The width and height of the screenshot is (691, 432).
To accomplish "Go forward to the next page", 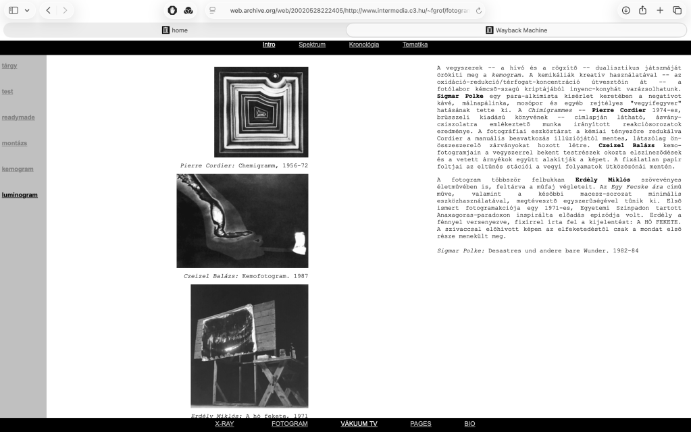I will pyautogui.click(x=65, y=10).
